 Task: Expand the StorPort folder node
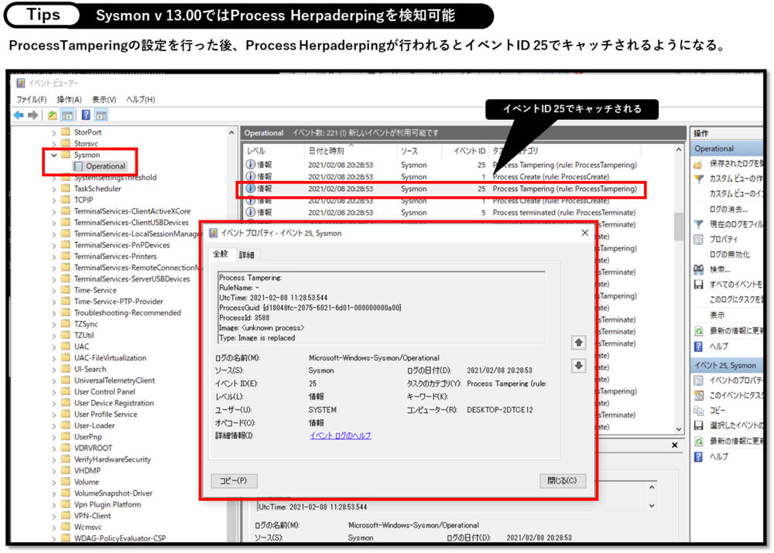coord(54,132)
